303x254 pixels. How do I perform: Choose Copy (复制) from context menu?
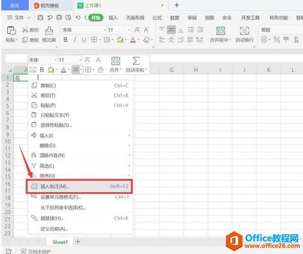click(x=80, y=85)
